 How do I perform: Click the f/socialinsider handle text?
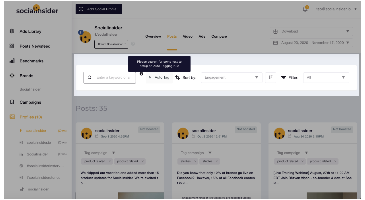point(106,34)
